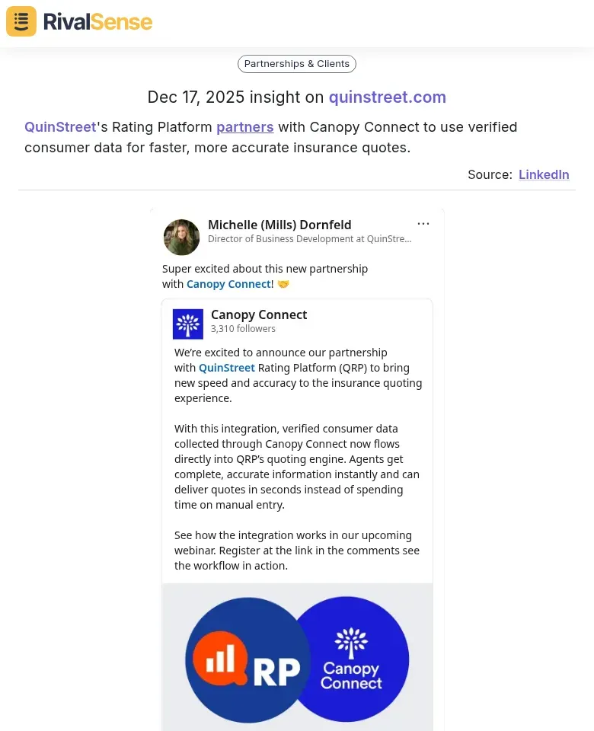The width and height of the screenshot is (594, 731).
Task: Click the yellow RivalSense list icon
Action: (21, 21)
